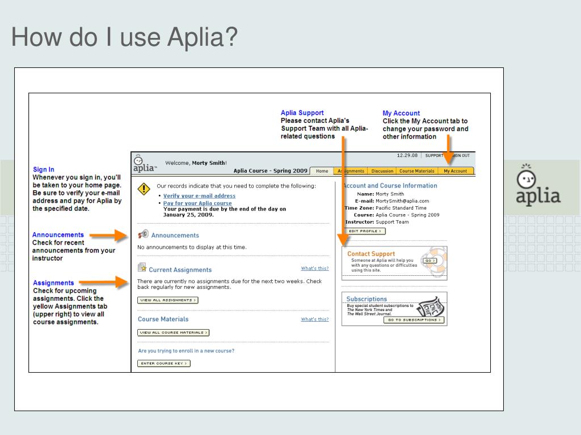Open the Discussion tab
This screenshot has height=435, width=581.
coord(382,171)
